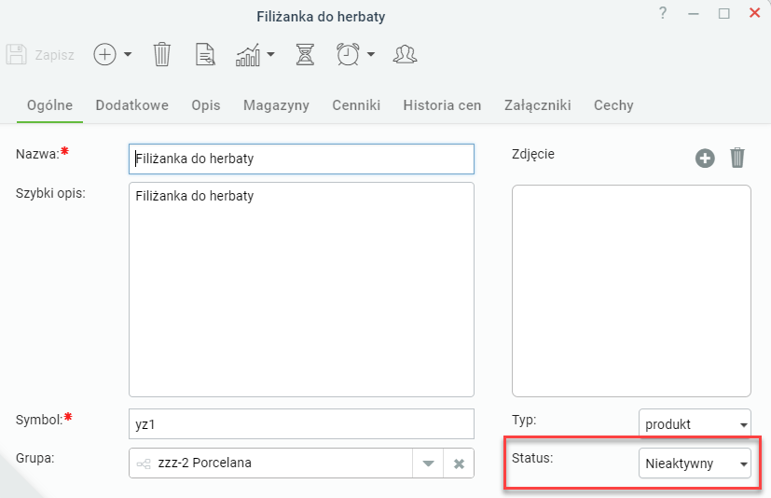The height and width of the screenshot is (498, 771).
Task: Open the chart icon dropdown arrow
Action: (270, 54)
